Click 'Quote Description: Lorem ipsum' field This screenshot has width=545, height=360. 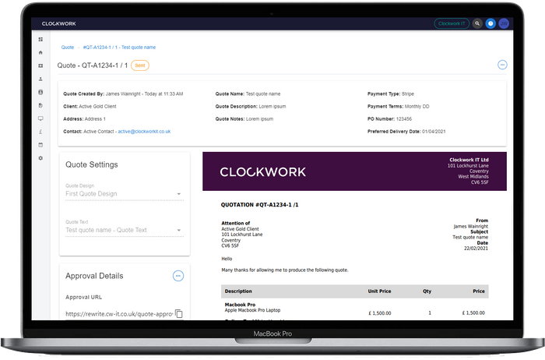(251, 107)
